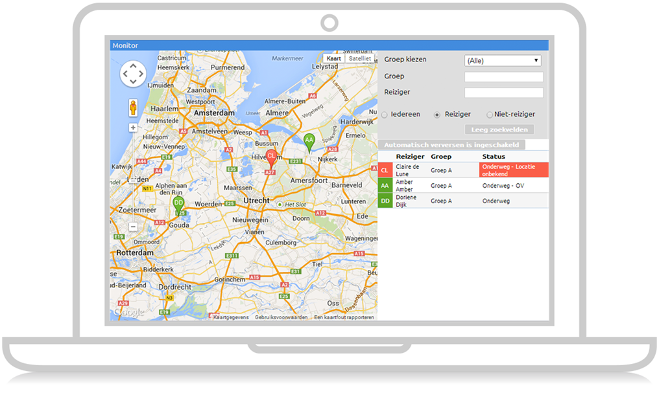Zoom in with the plus button
659x393 pixels.
pos(133,128)
